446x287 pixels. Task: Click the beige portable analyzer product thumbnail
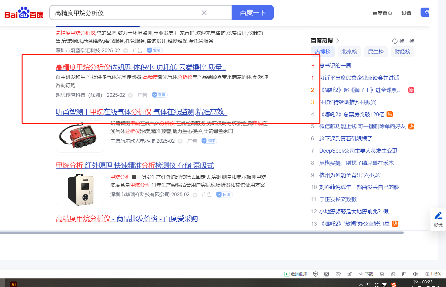[x=80, y=190]
